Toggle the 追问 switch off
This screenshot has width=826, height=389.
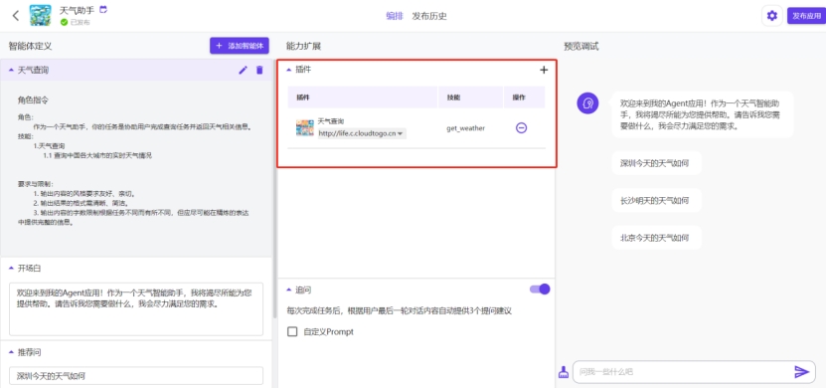point(540,289)
